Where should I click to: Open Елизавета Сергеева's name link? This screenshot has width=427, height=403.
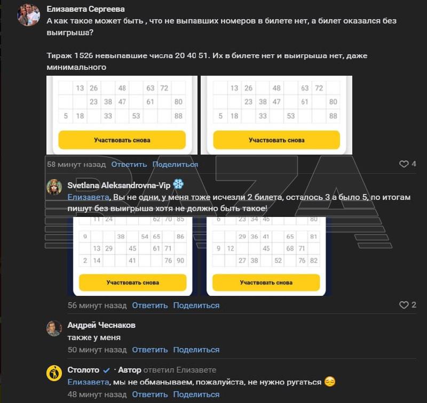[x=86, y=9]
